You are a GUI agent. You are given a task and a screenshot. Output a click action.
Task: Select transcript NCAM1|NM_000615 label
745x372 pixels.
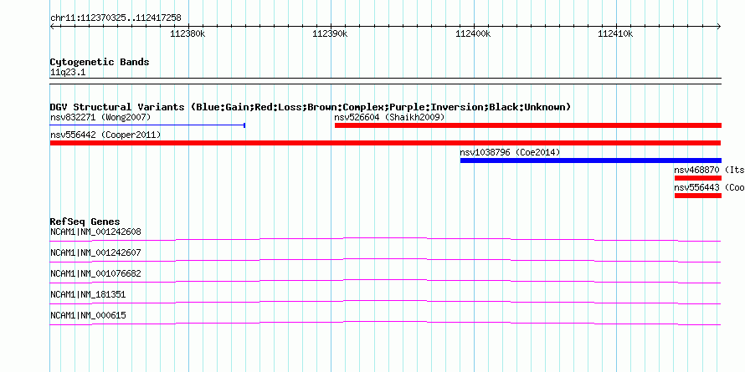click(88, 315)
